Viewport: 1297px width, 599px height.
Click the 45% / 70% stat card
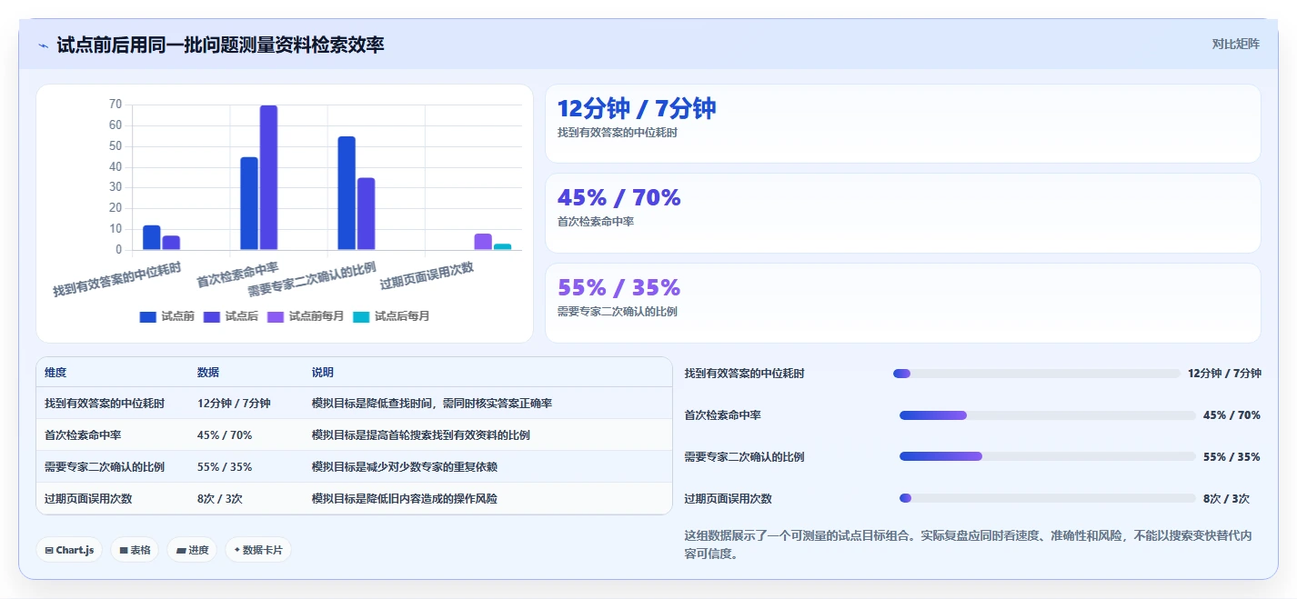902,213
